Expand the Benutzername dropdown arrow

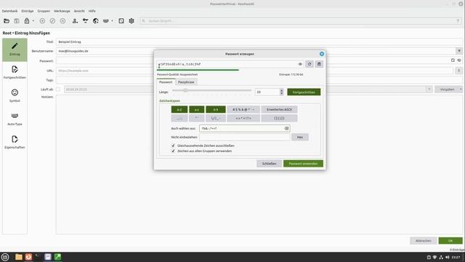pyautogui.click(x=458, y=51)
